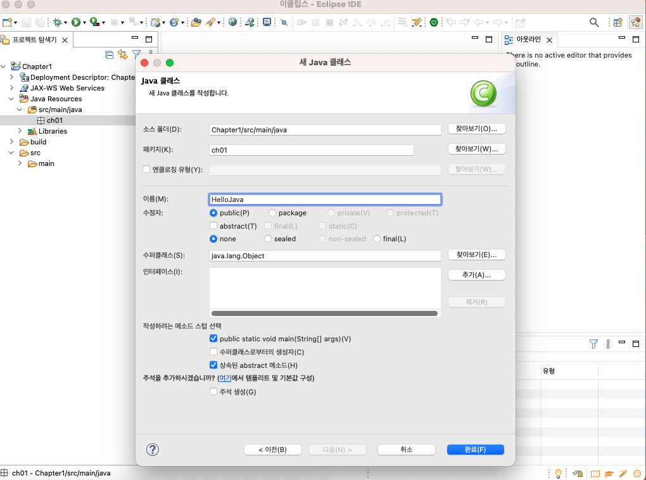The image size is (646, 480).
Task: Click the interfaces list horizontal scrollbar
Action: pyautogui.click(x=324, y=313)
